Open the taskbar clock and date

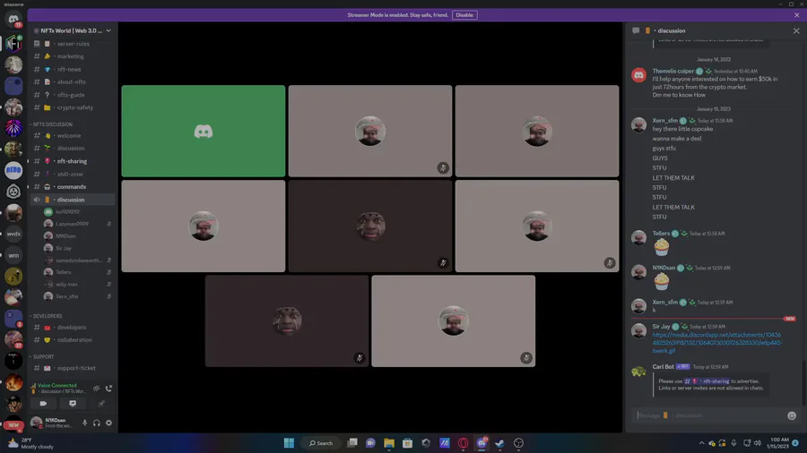(778, 443)
